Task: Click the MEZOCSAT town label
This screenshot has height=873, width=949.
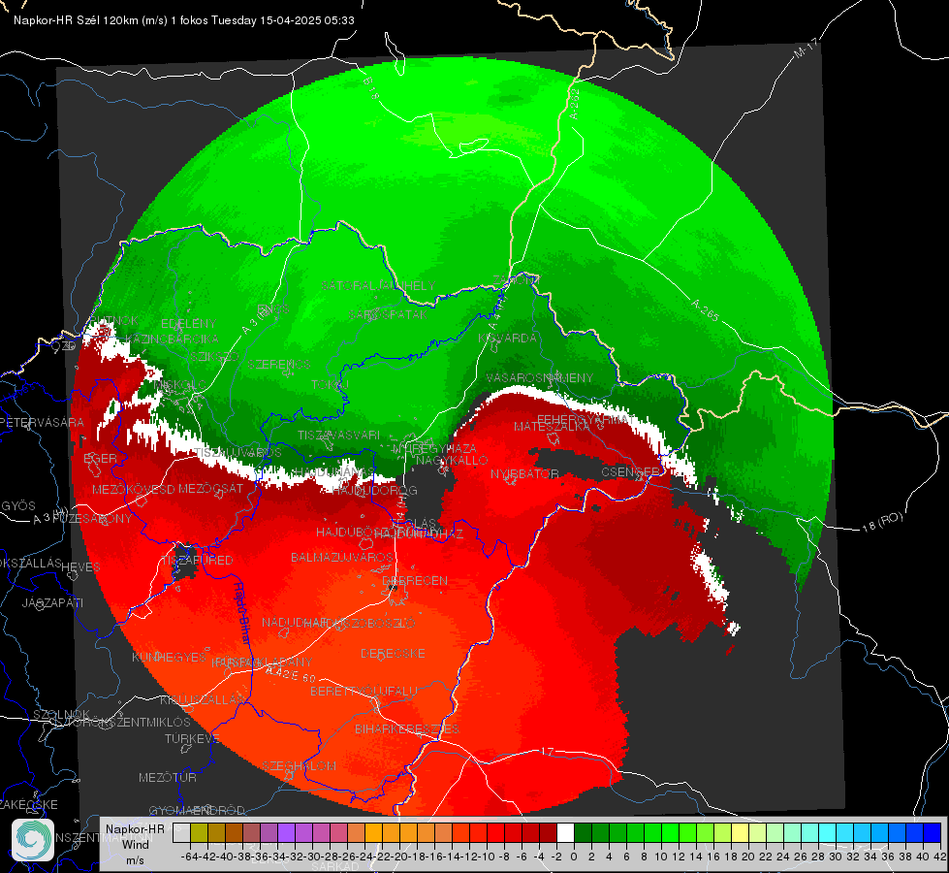Action: click(211, 488)
